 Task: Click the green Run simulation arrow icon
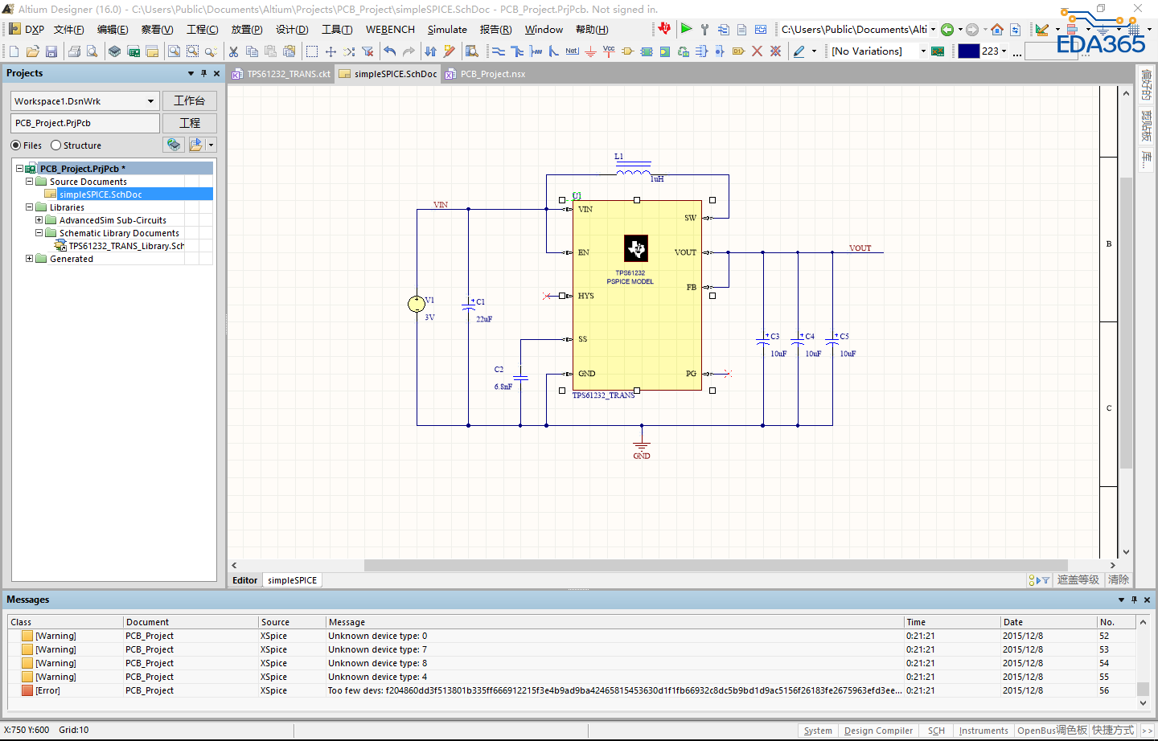686,29
